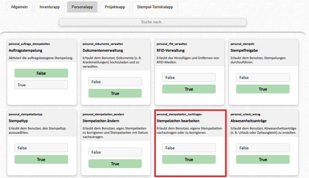Click description 'den Stempeltyp auszuwählen'

(37, 130)
